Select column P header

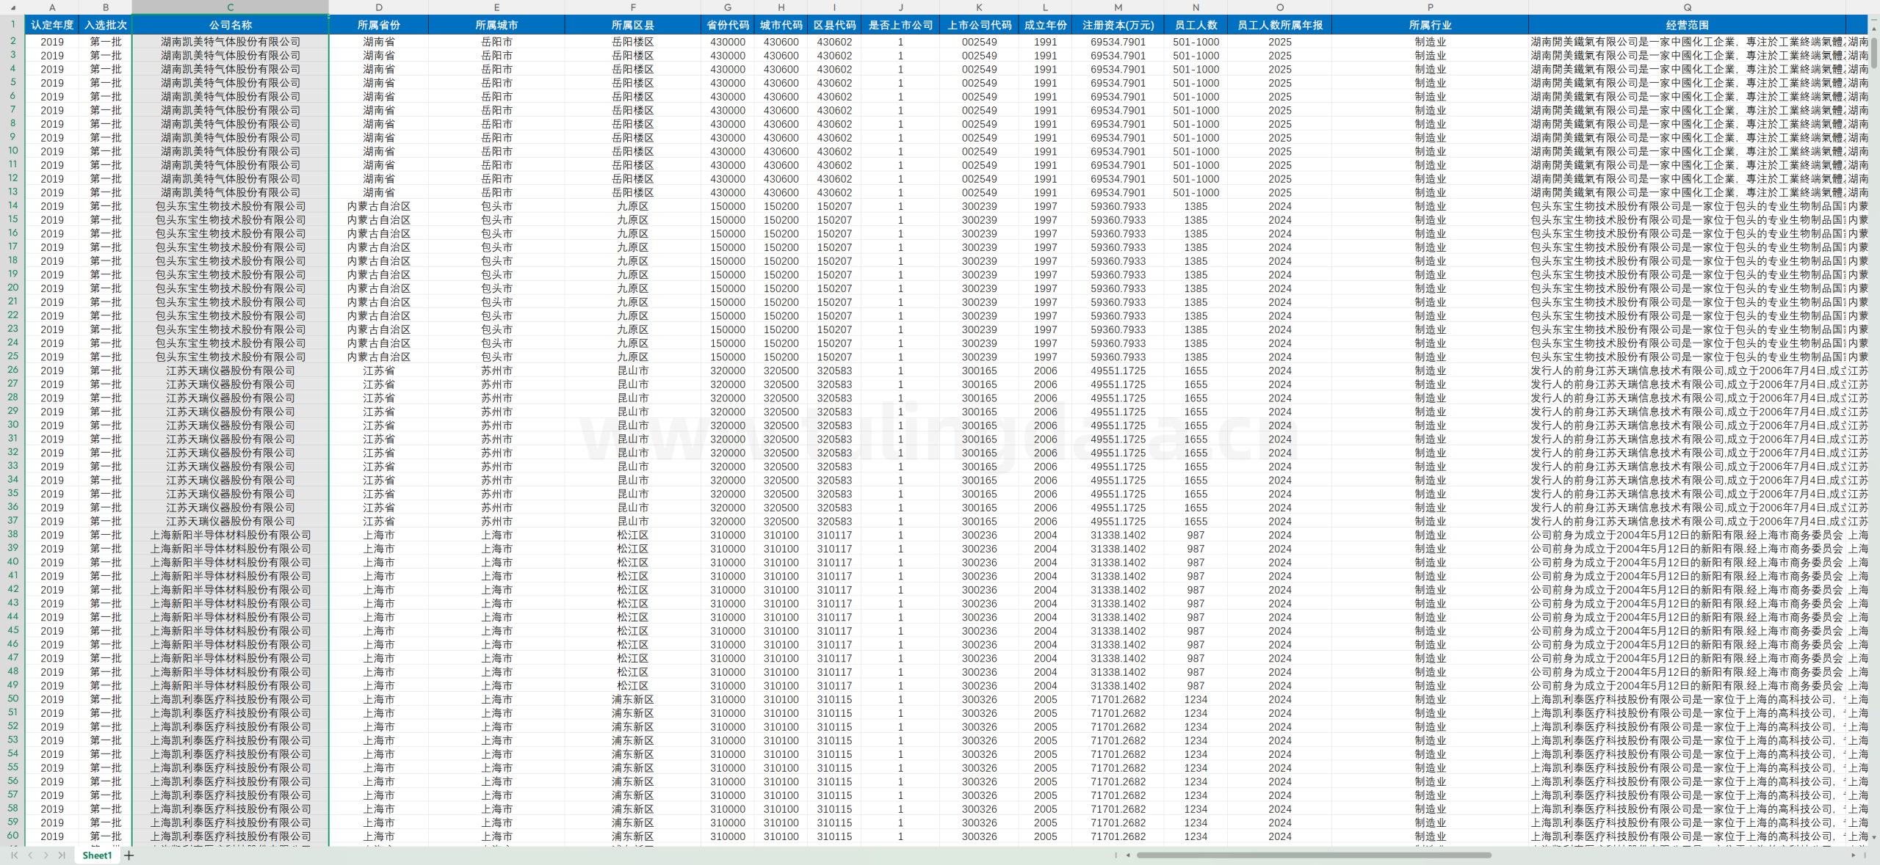tap(1431, 7)
